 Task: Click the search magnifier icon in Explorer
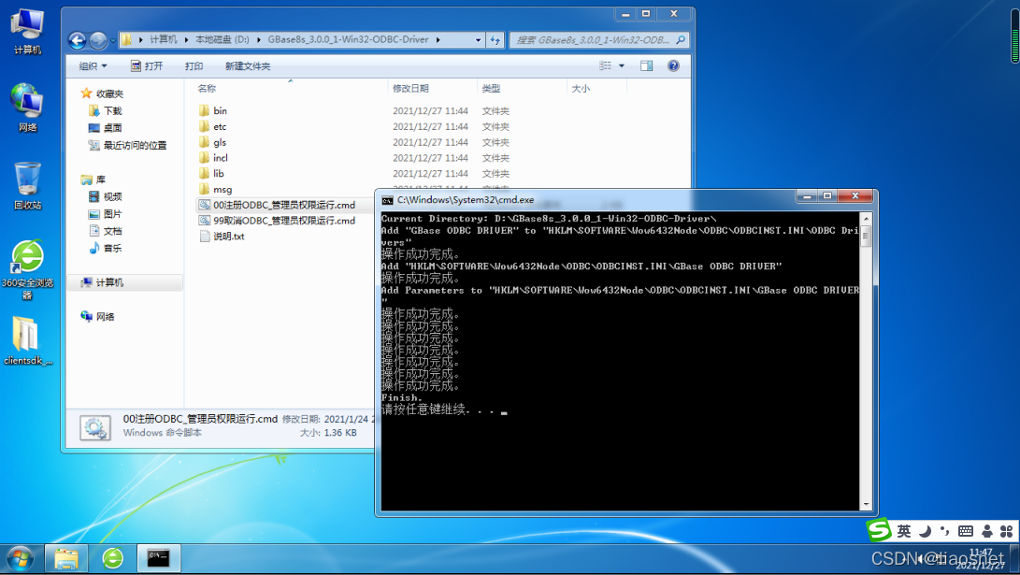681,39
